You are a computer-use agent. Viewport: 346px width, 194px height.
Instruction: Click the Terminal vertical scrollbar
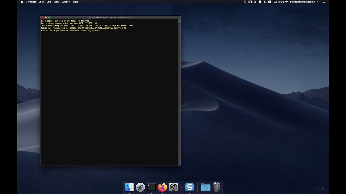(179, 93)
